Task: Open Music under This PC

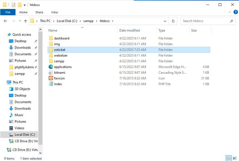Action: (x=19, y=115)
